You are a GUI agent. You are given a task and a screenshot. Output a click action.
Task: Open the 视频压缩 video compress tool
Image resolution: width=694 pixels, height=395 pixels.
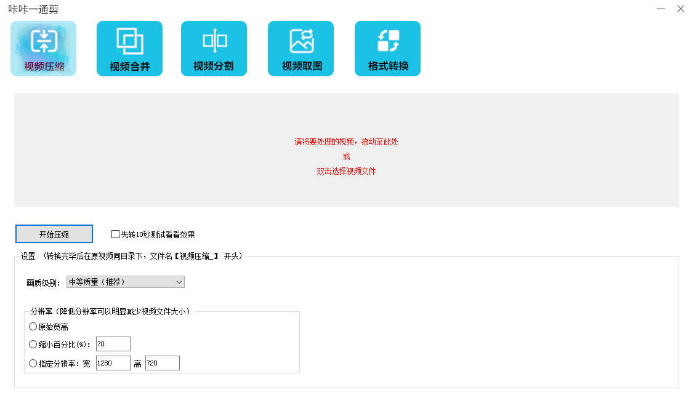click(43, 49)
